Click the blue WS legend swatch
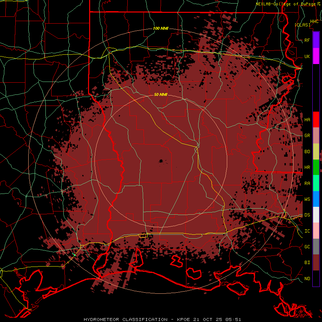This screenshot has height=322, width=322. [x=316, y=199]
